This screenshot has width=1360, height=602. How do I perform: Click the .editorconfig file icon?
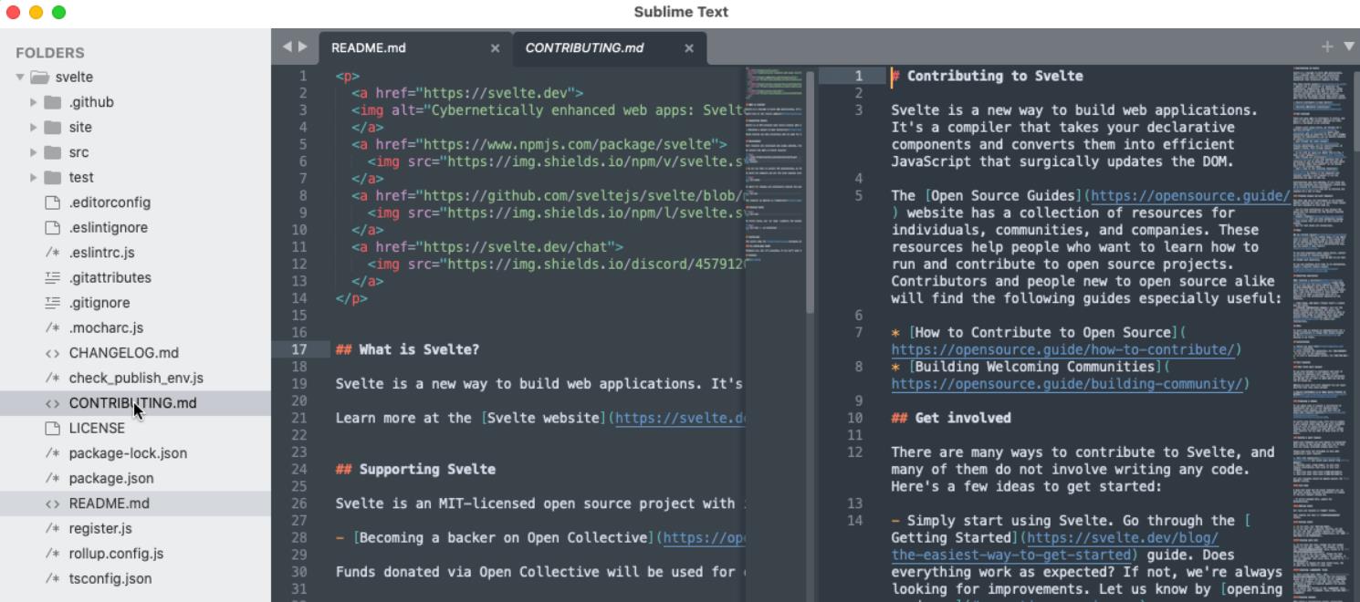52,202
